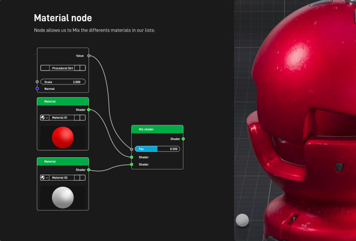Select header of the Material 02 node
356x241 pixels.
pyautogui.click(x=63, y=161)
